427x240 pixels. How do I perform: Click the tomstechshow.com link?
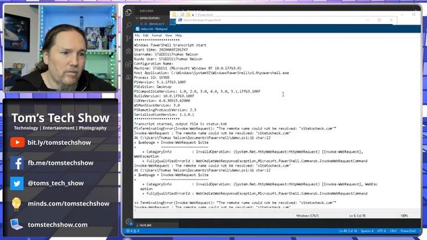pyautogui.click(x=57, y=225)
